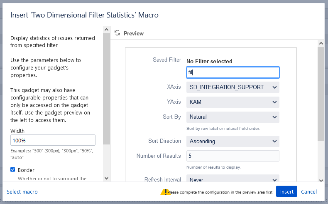The height and width of the screenshot is (204, 328).
Task: Click the preview pane scroll-up arrow
Action: point(321,44)
